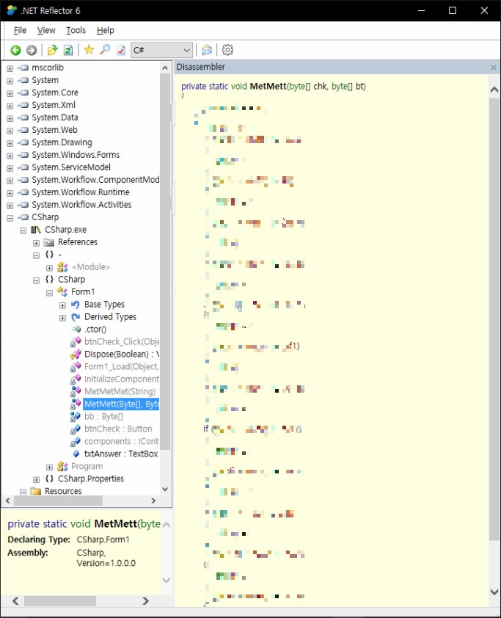Select System.Workflow.Runtime assembly entry
Image resolution: width=501 pixels, height=618 pixels.
[x=81, y=192]
